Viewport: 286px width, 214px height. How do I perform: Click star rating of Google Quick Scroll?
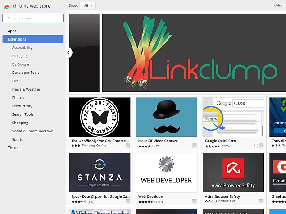click(213, 146)
